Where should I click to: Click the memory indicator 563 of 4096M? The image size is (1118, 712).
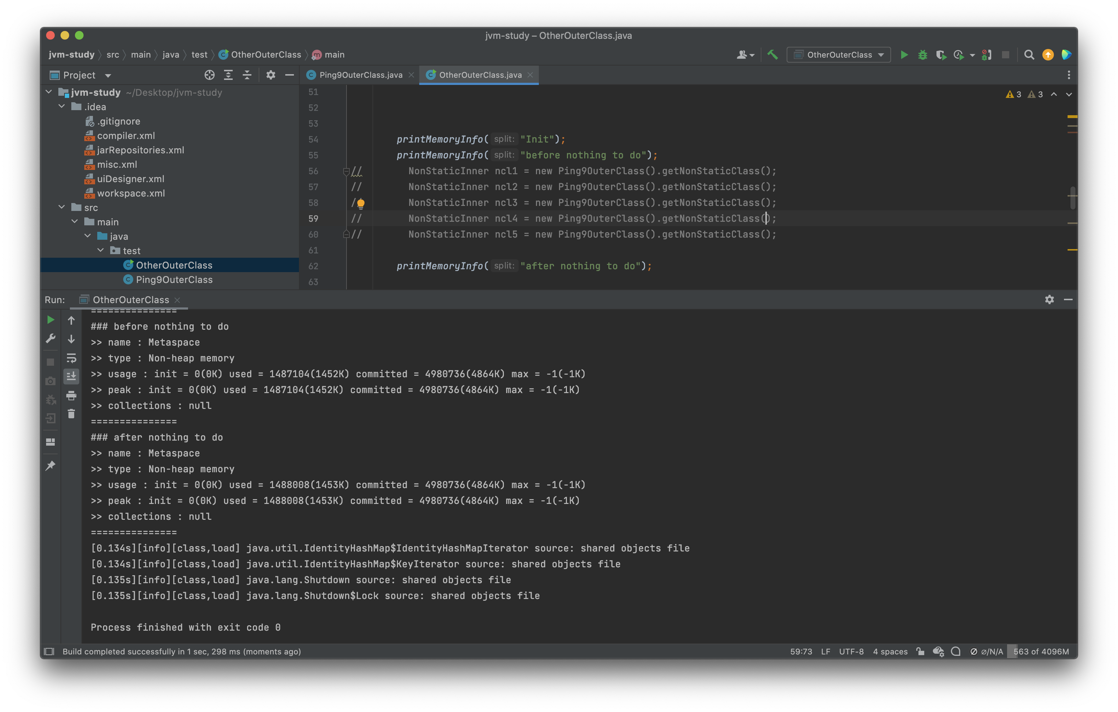click(x=1041, y=651)
